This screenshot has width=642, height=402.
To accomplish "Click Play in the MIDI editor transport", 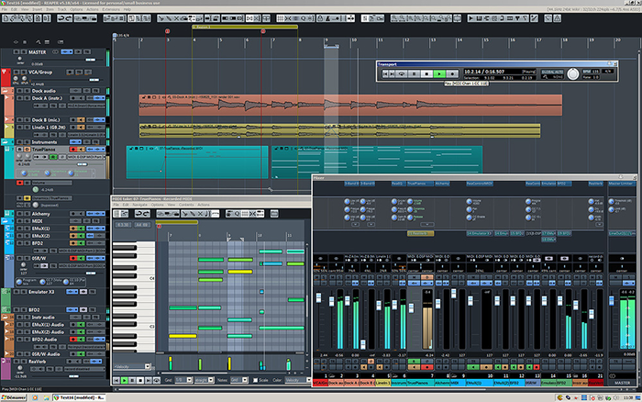I will pyautogui.click(x=125, y=379).
